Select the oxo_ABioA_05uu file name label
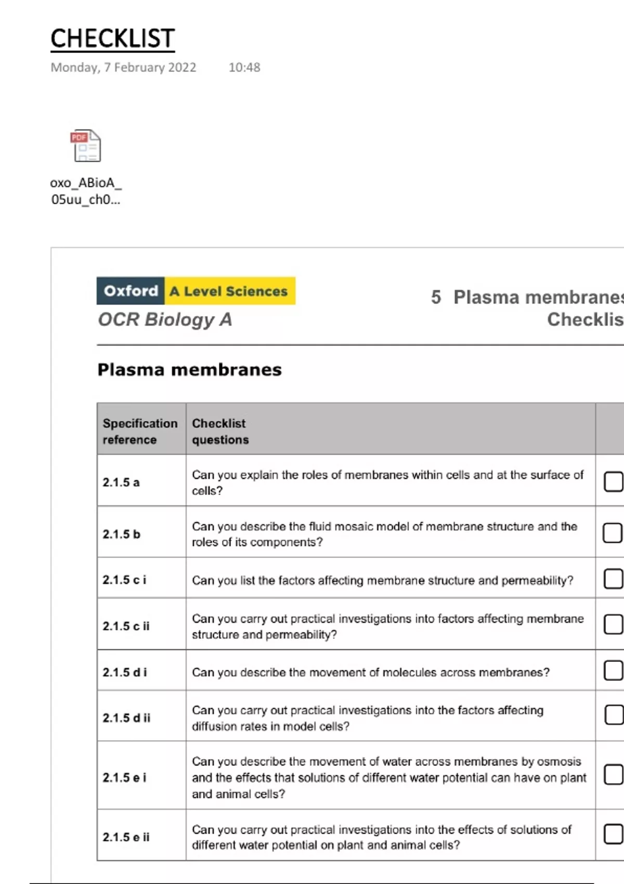 coord(86,191)
